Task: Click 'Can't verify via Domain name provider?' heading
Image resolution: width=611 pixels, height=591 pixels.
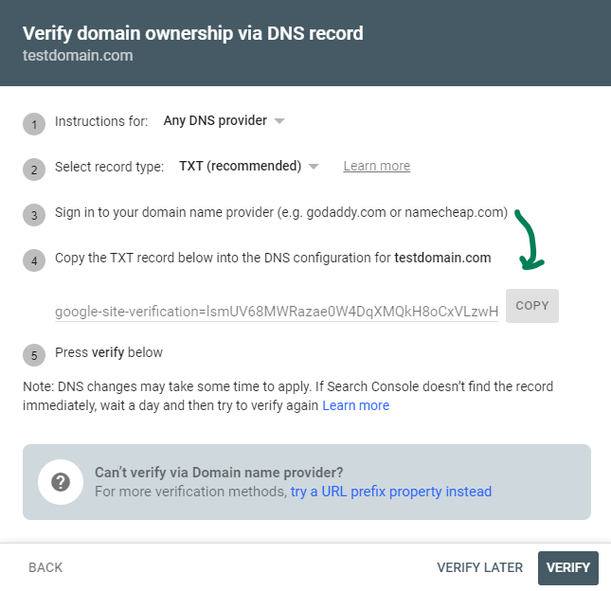Action: click(x=219, y=472)
